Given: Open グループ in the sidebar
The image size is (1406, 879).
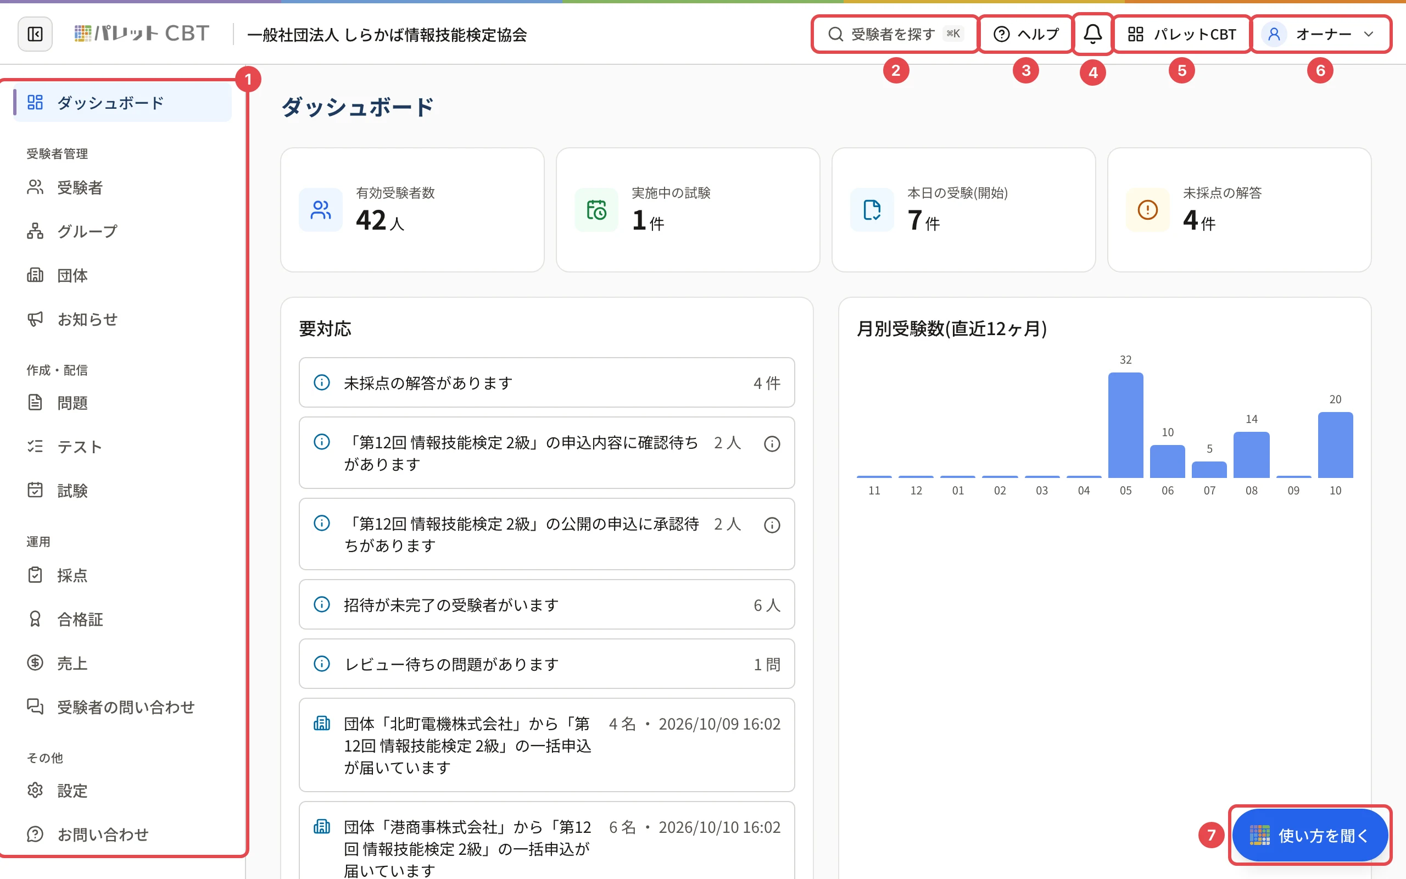Looking at the screenshot, I should (122, 231).
